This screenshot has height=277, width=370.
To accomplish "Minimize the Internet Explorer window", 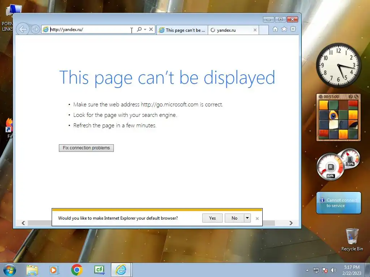I will pyautogui.click(x=268, y=19).
